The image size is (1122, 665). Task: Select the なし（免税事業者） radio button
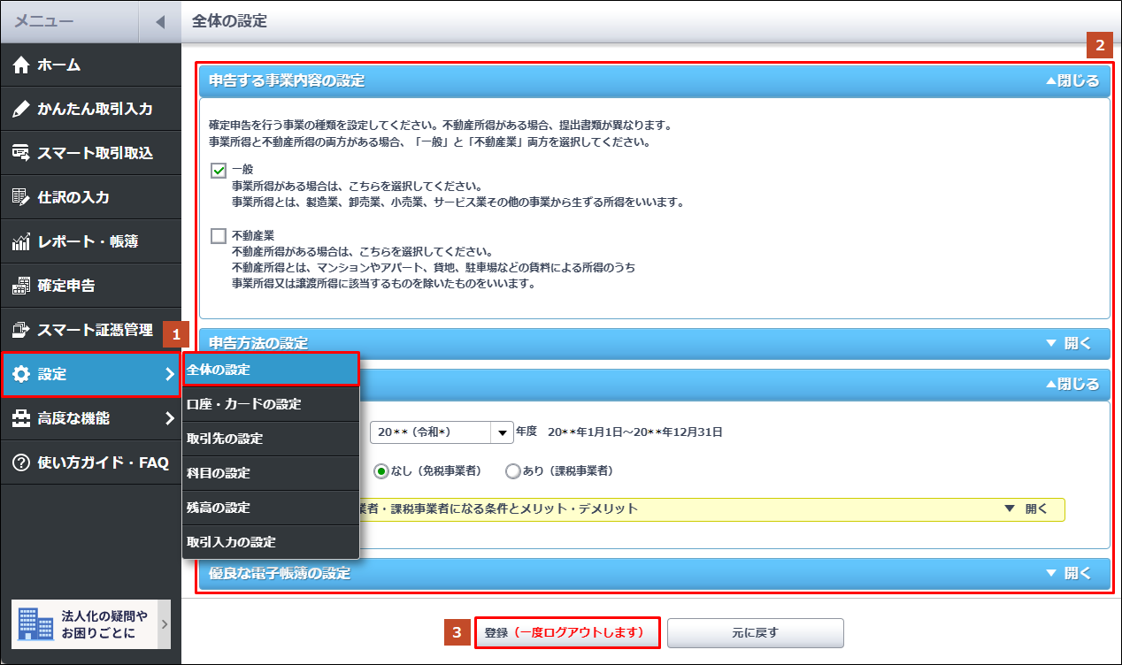pos(381,471)
